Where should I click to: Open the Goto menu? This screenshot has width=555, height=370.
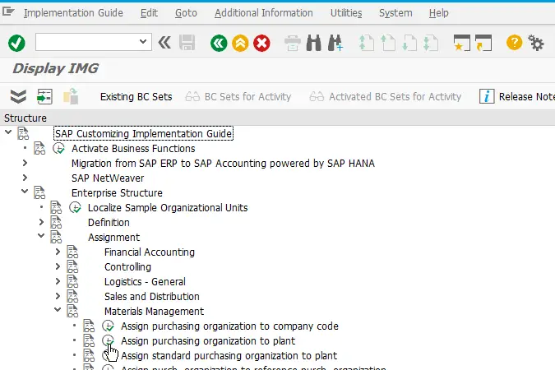tap(186, 13)
